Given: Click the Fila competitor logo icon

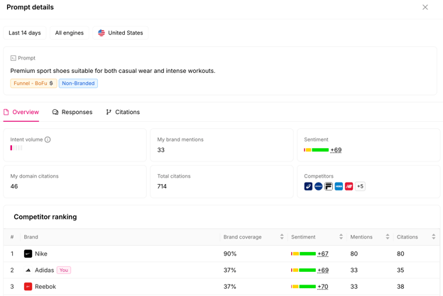Looking at the screenshot, I should pos(329,186).
